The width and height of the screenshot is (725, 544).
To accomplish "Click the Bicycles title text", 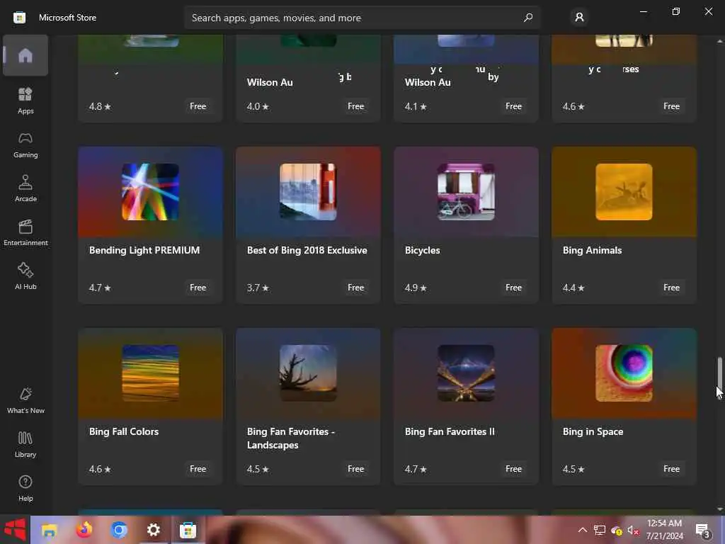I will tap(423, 250).
